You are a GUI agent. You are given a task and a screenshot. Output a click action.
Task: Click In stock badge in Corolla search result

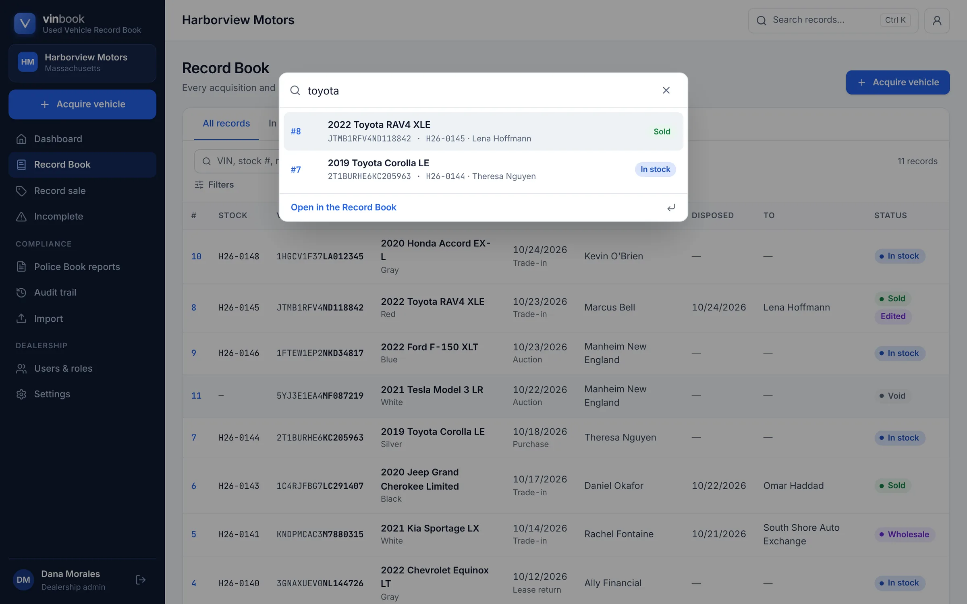(x=655, y=170)
